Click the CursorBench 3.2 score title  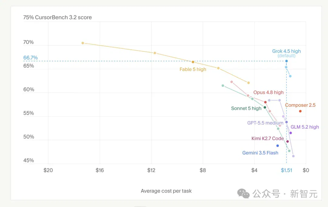57,17
